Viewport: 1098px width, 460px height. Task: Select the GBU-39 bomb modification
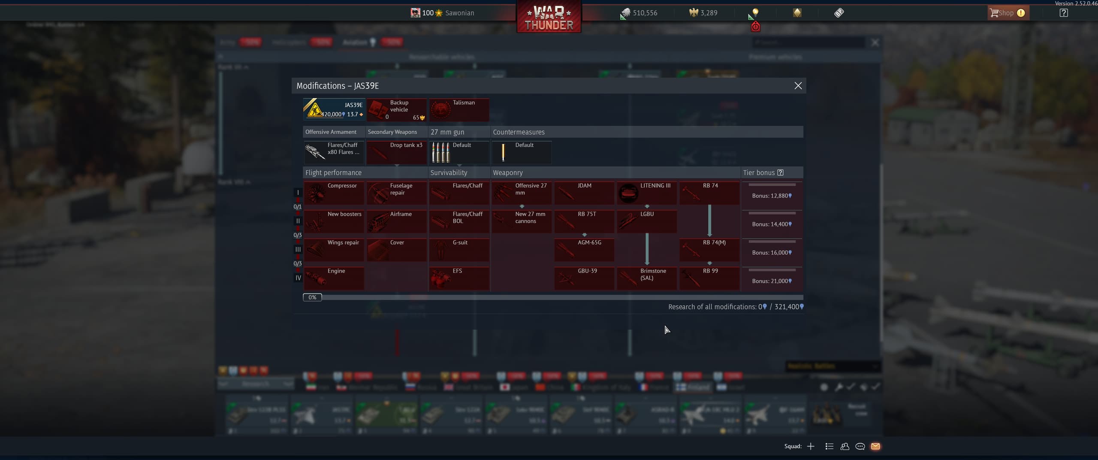pyautogui.click(x=584, y=278)
